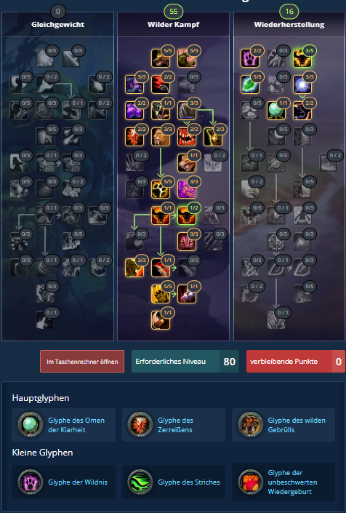
Task: Open the Glyphe der unbeschwerten Wiedergeburt link
Action: click(292, 482)
